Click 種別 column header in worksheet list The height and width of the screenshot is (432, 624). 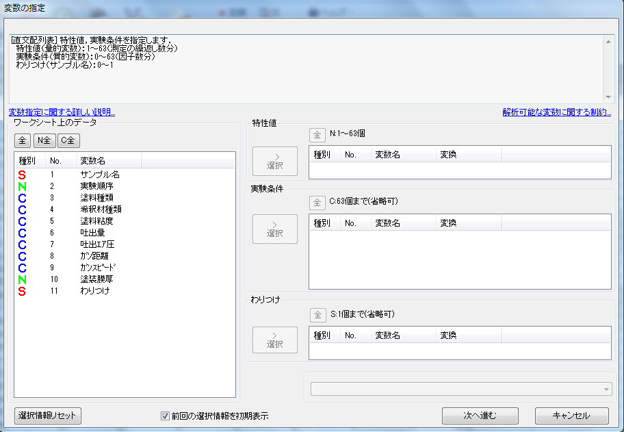[x=30, y=160]
